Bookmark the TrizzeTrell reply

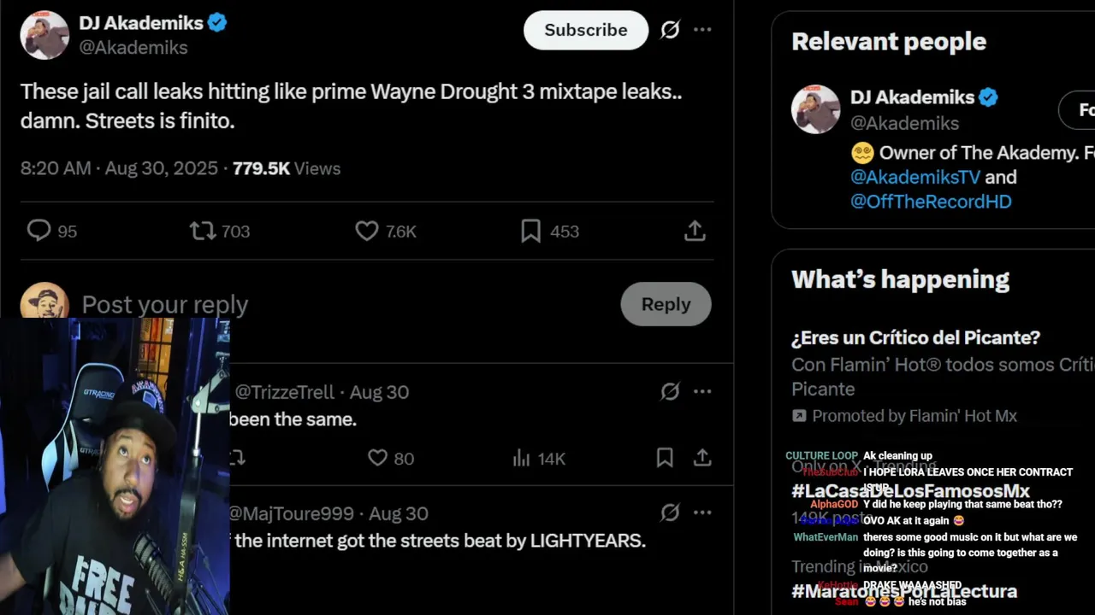pos(665,458)
